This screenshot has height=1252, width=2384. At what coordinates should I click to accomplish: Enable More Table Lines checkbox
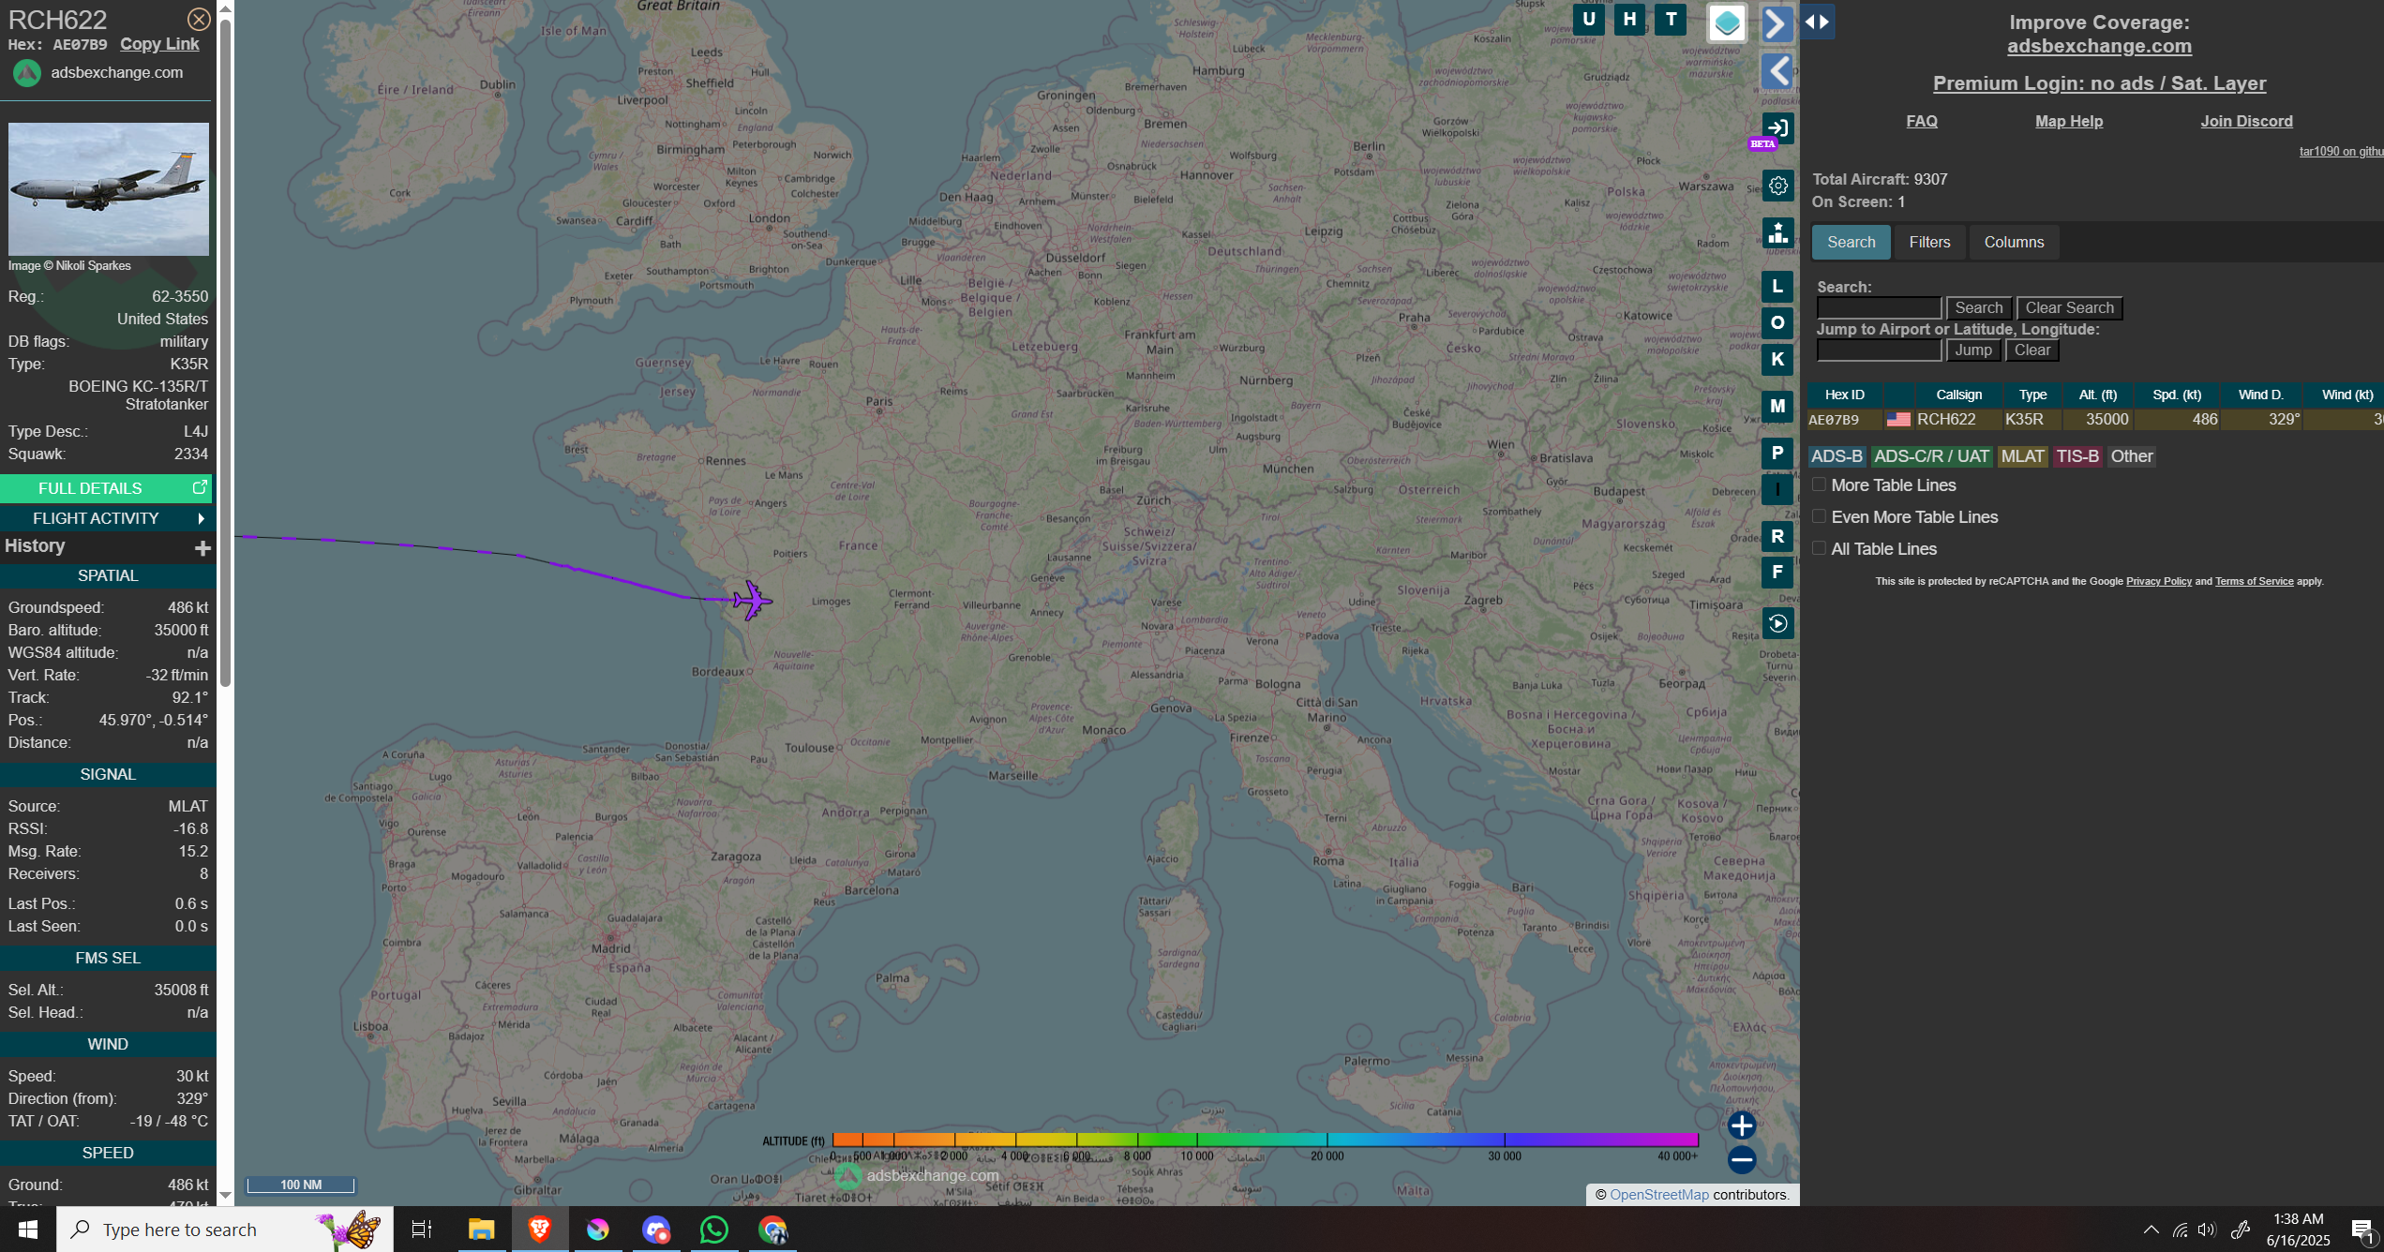click(x=1819, y=484)
